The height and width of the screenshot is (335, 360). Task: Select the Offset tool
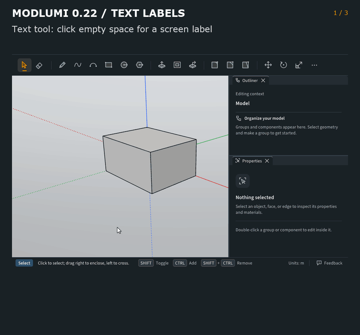click(177, 65)
